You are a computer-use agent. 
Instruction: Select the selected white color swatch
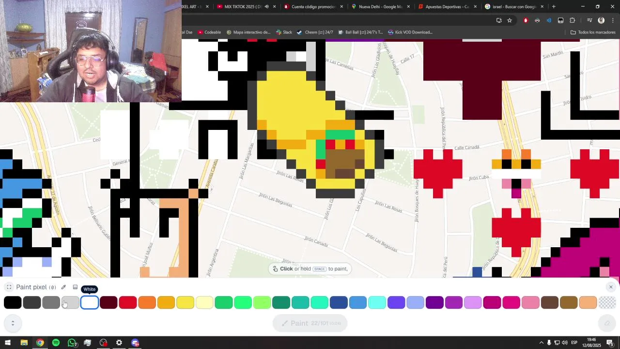tap(90, 302)
